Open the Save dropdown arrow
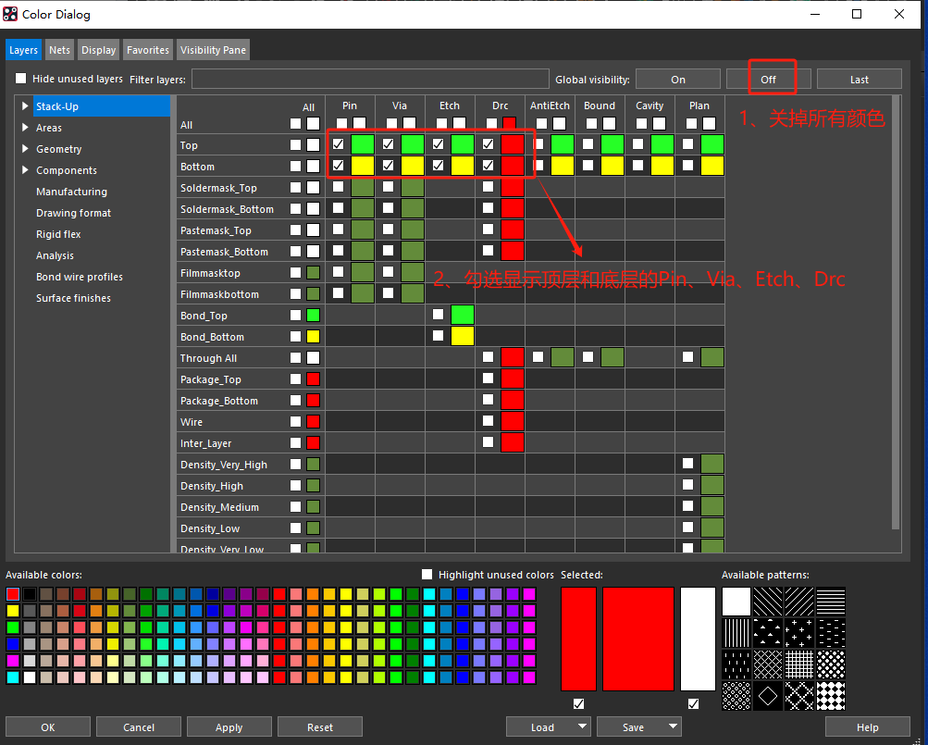The height and width of the screenshot is (745, 928). [x=673, y=726]
